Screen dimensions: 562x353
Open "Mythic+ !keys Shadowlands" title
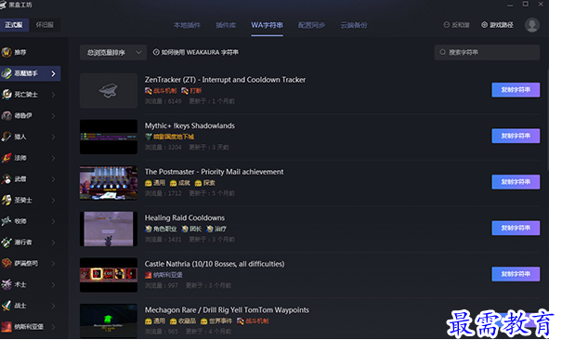coord(190,125)
